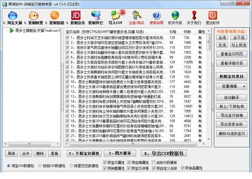Screen dimensions: 252x179
Task: Click green arrow beside 西多士旗舰店 node
Action: pos(12,31)
